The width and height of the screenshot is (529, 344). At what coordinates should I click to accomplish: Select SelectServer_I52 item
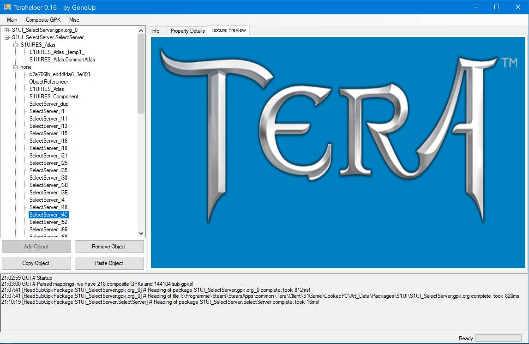coord(48,222)
